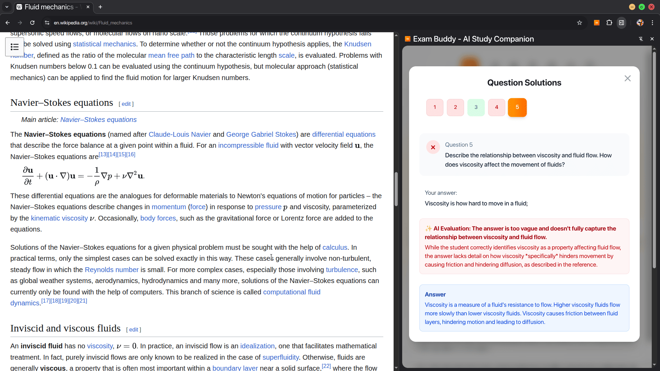View site information icon in address bar
The width and height of the screenshot is (660, 371).
(x=47, y=23)
